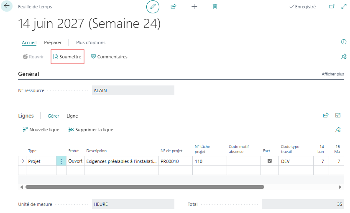
Task: Toggle the Fact... checkbox for PR00010
Action: pos(270,161)
